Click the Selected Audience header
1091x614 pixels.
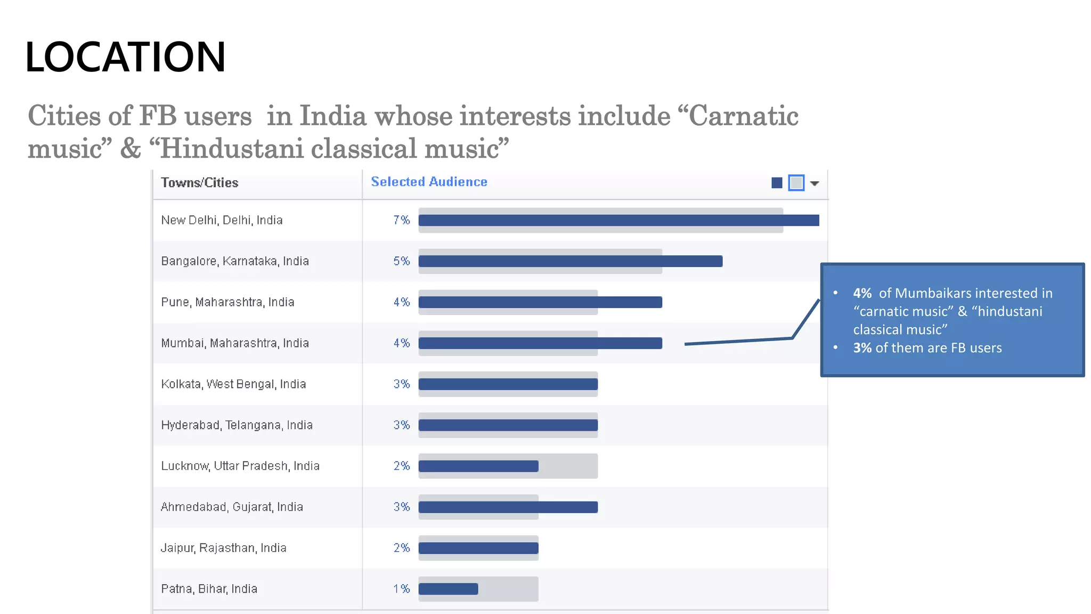tap(429, 182)
